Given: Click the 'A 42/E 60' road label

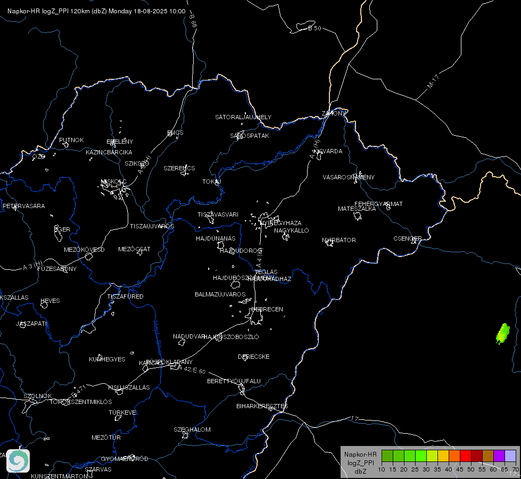Looking at the screenshot, I should tap(192, 369).
